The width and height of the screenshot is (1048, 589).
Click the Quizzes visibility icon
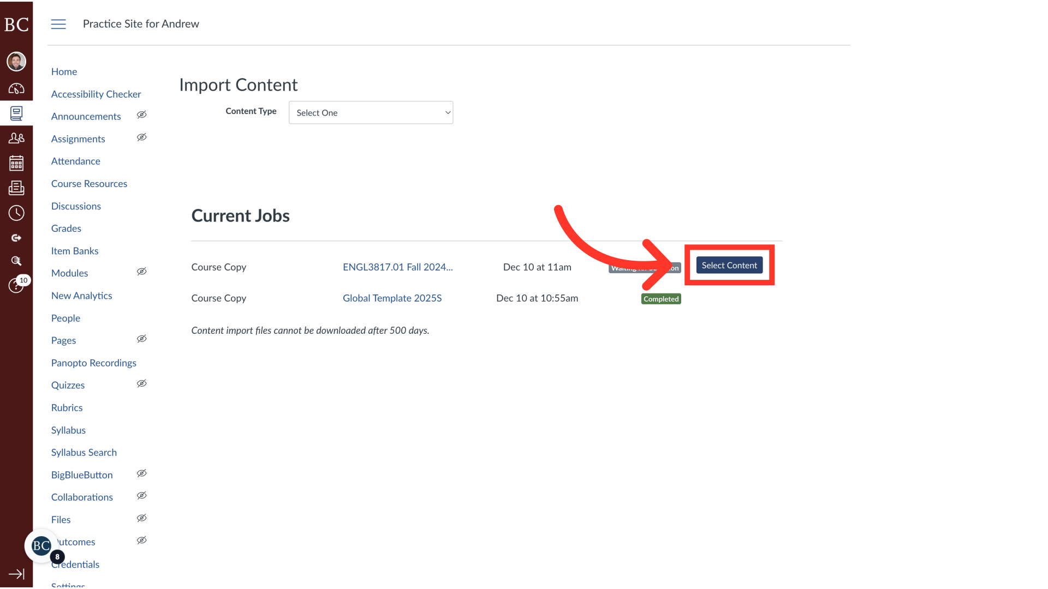[142, 383]
